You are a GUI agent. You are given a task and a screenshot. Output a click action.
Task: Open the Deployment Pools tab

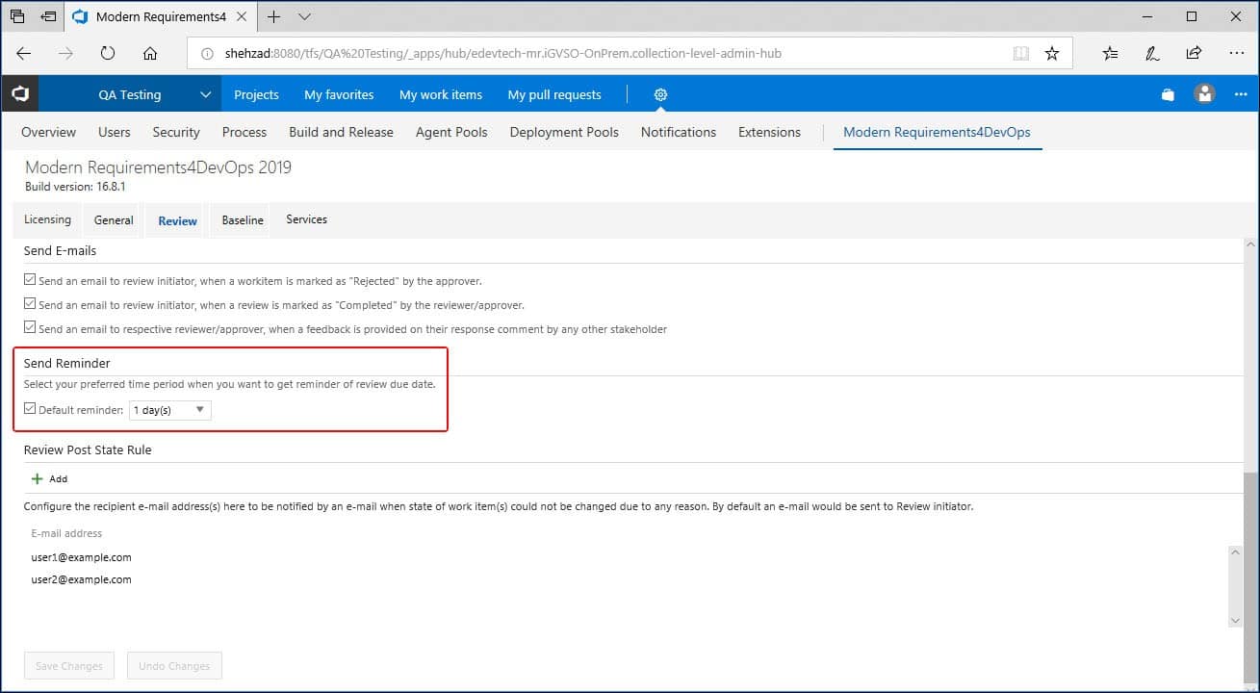click(x=564, y=132)
